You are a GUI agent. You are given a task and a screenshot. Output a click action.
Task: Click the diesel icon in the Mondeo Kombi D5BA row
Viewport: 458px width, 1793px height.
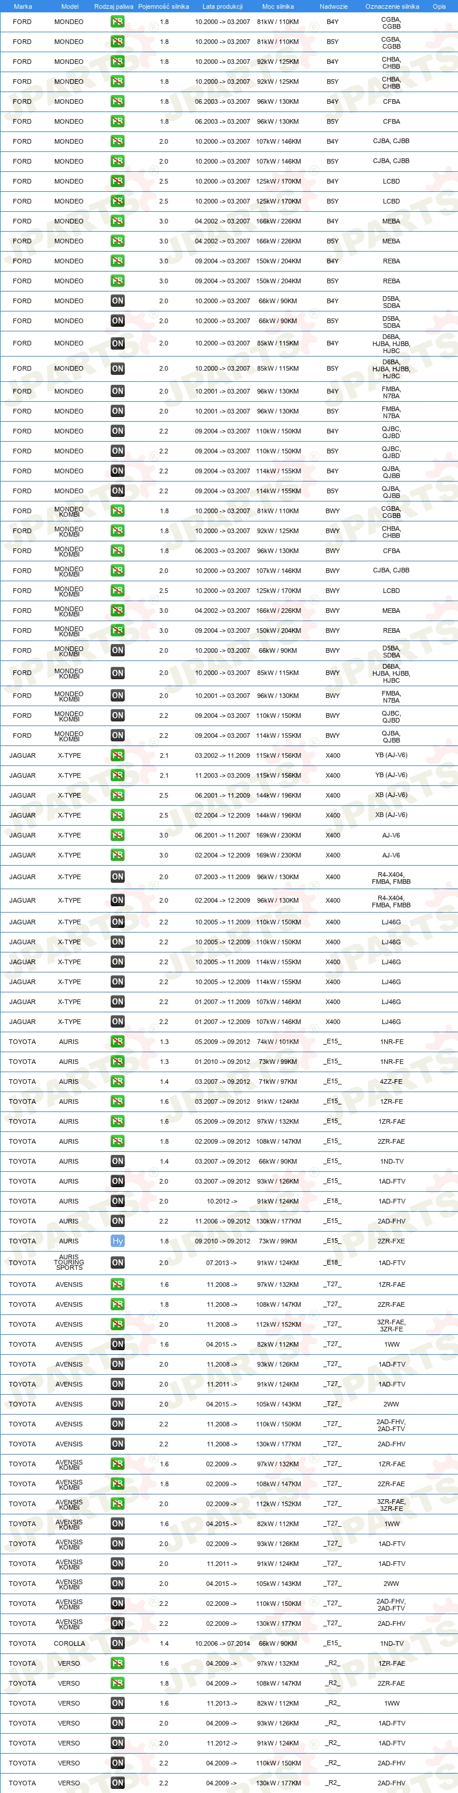coord(118,650)
